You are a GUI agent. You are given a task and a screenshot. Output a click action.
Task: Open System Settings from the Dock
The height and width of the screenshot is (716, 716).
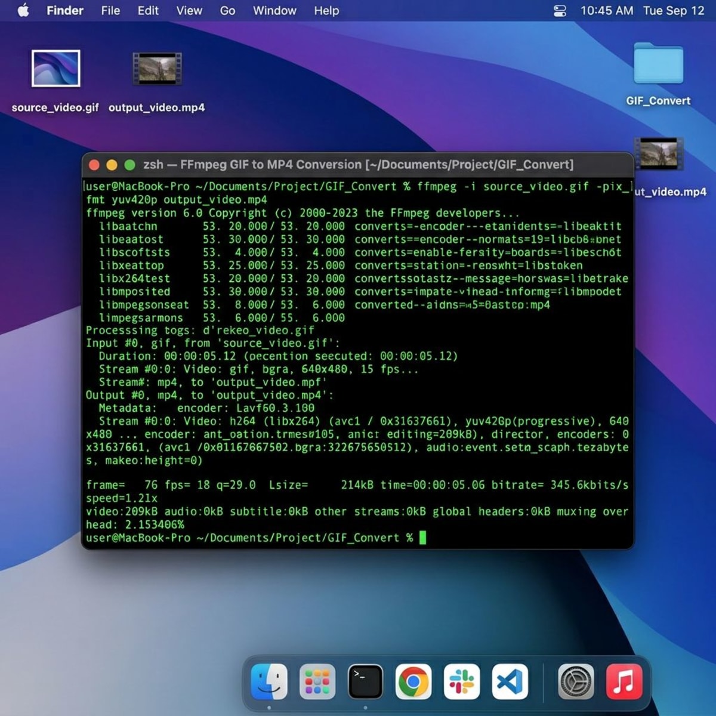pyautogui.click(x=575, y=680)
